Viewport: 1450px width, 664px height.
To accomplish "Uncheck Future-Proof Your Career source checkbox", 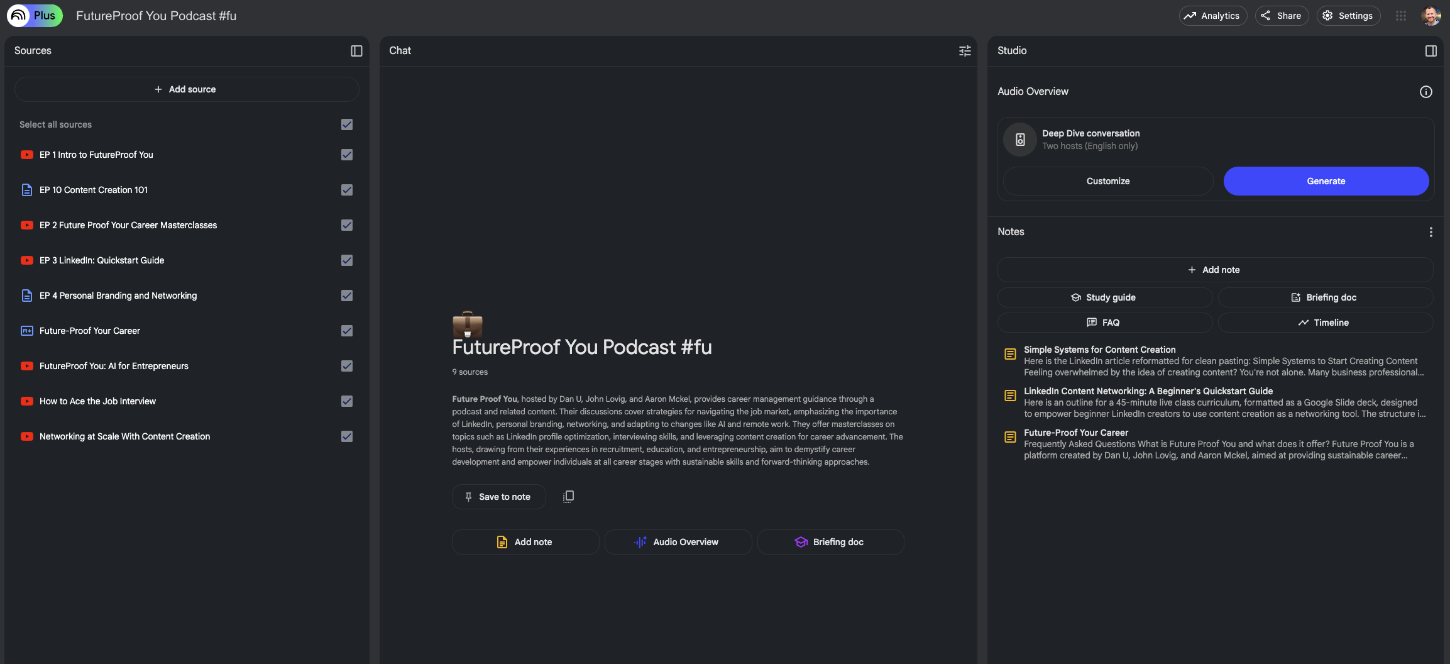I will pyautogui.click(x=347, y=331).
